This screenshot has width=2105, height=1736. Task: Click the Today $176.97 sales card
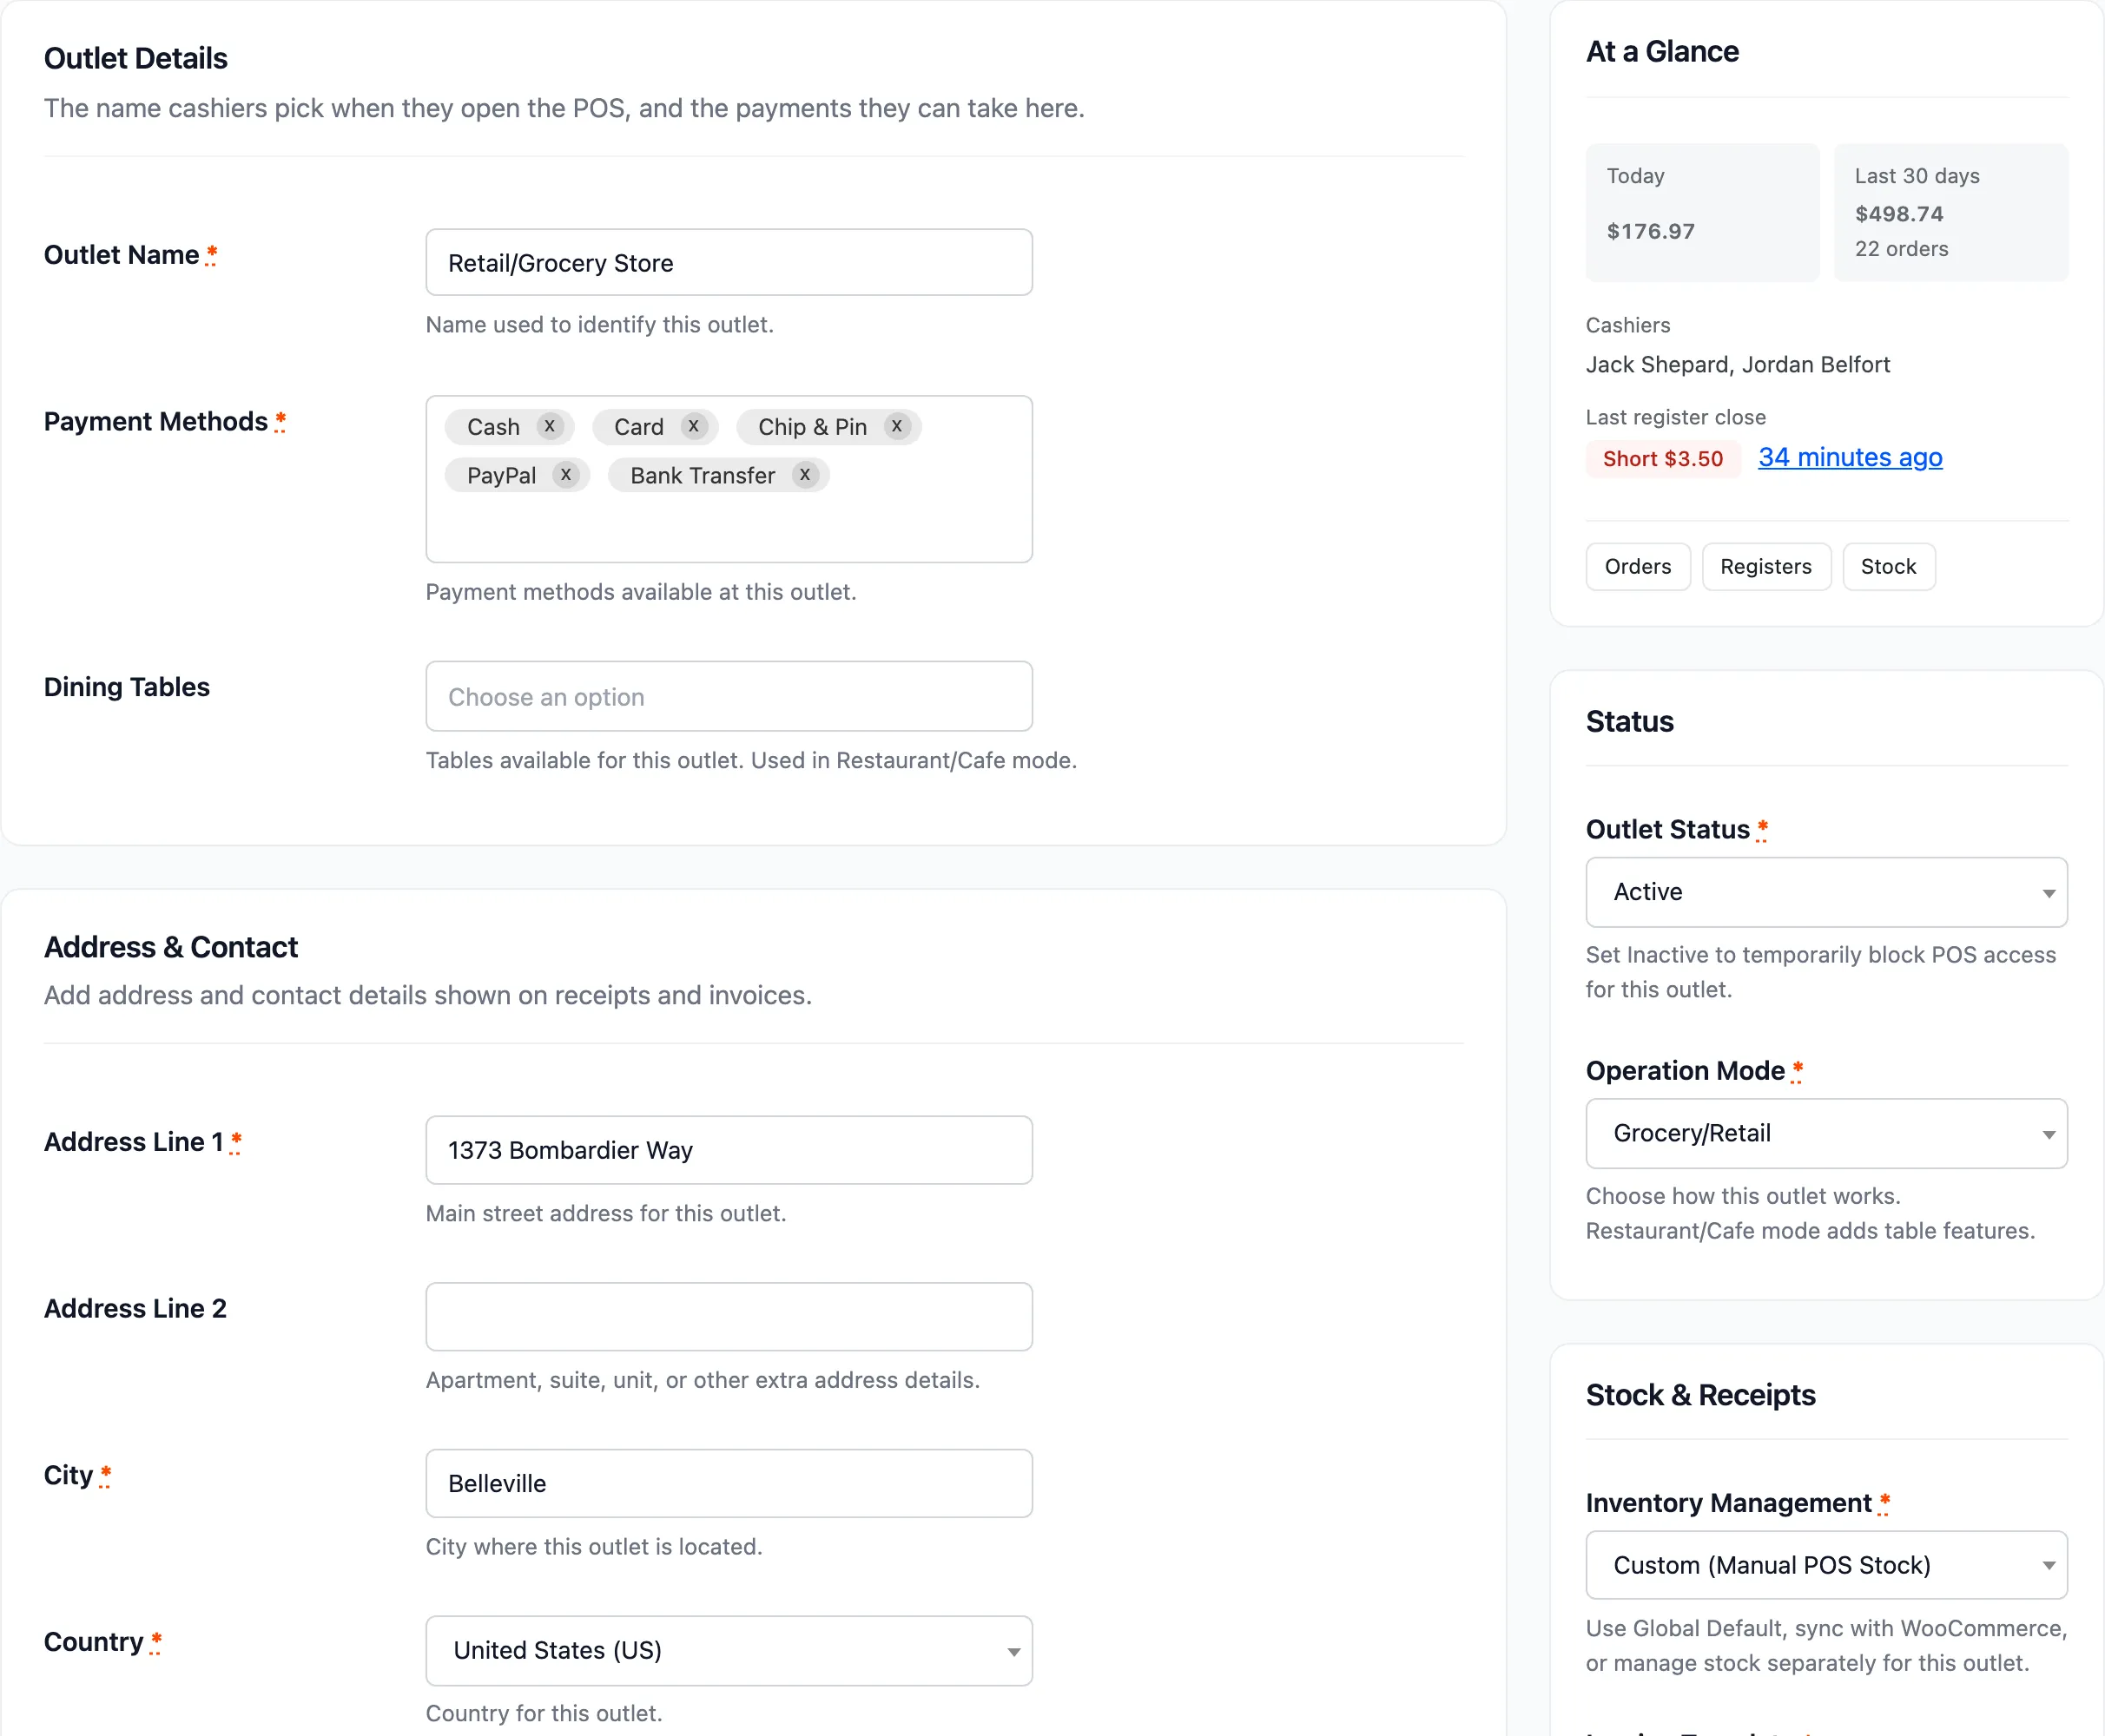pyautogui.click(x=1702, y=212)
